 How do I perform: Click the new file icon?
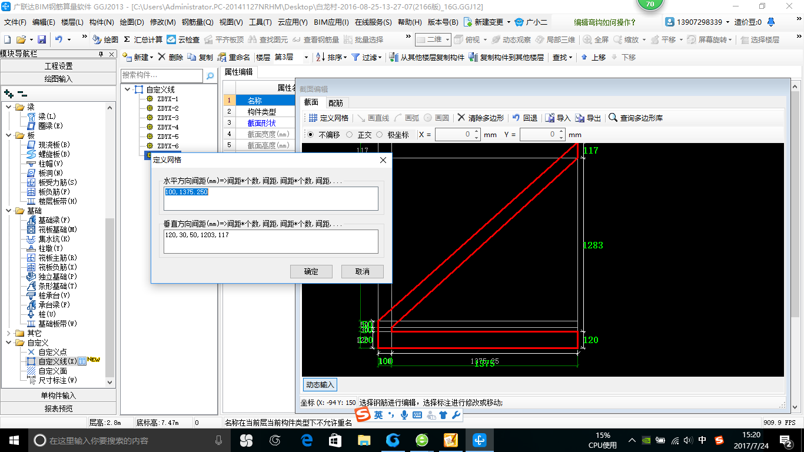(x=7, y=39)
